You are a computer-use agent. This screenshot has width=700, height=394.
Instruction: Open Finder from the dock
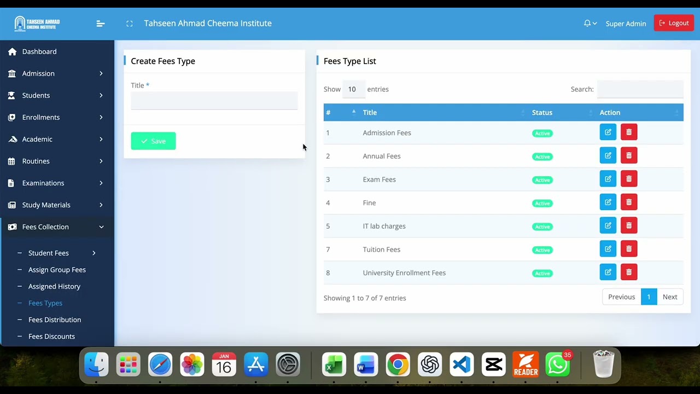pos(97,364)
